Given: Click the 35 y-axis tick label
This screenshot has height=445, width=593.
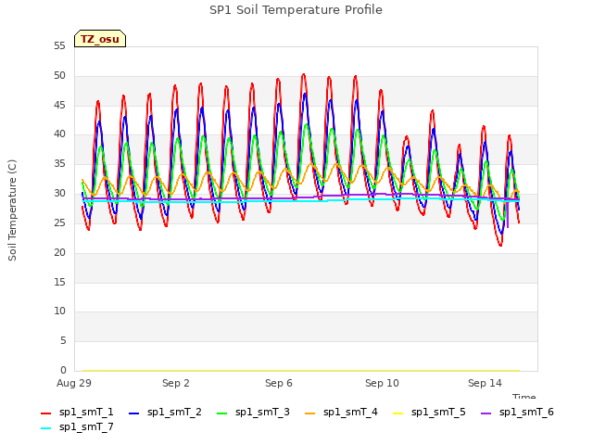Looking at the screenshot, I should point(59,164).
